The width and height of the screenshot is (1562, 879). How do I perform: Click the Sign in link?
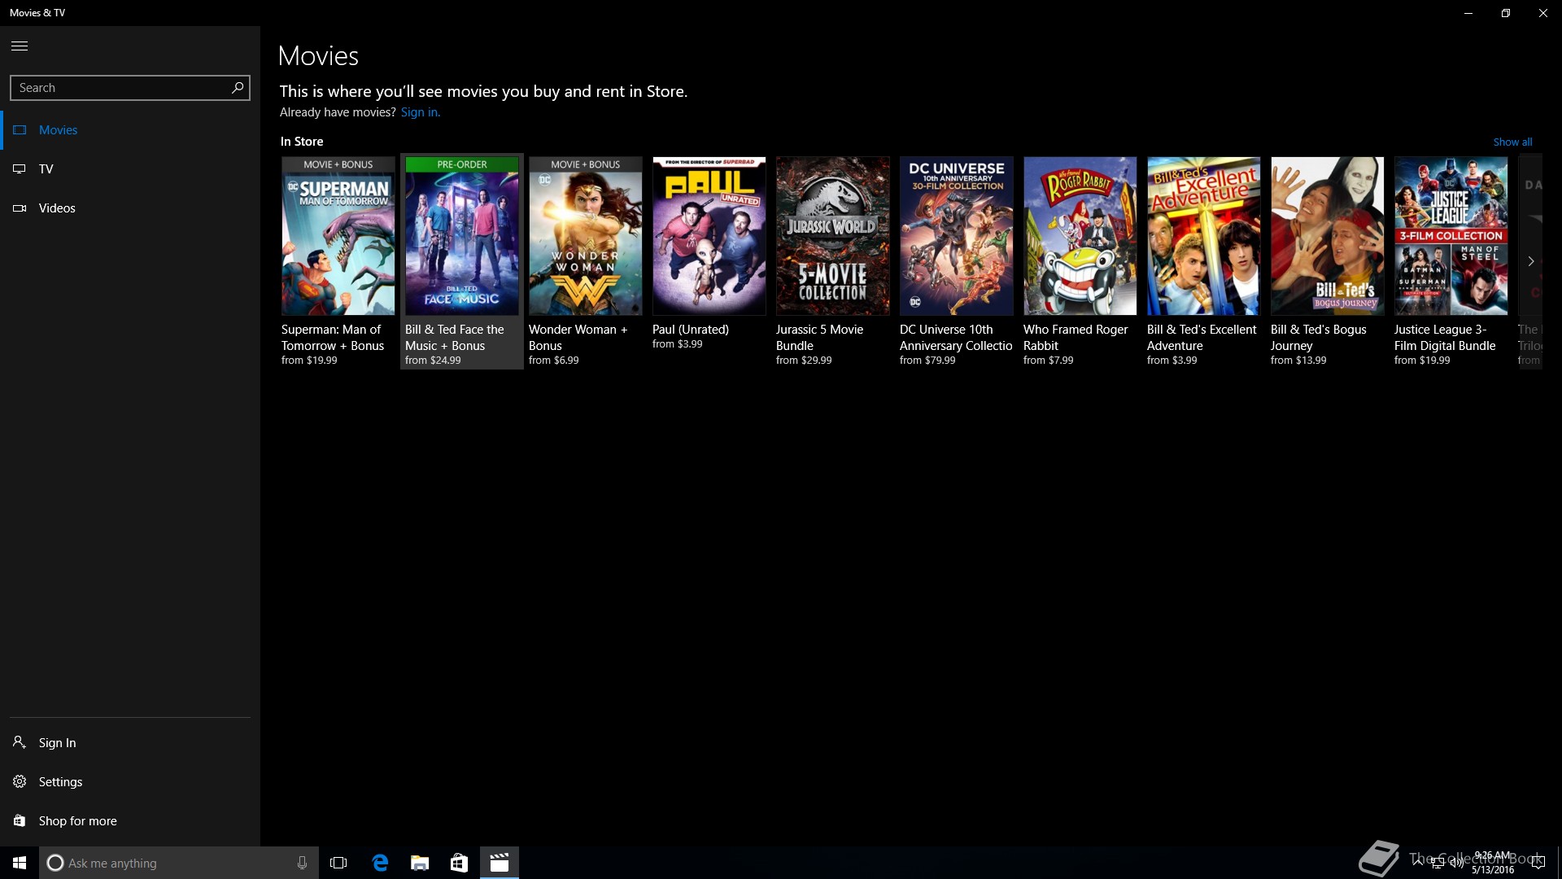coord(420,112)
